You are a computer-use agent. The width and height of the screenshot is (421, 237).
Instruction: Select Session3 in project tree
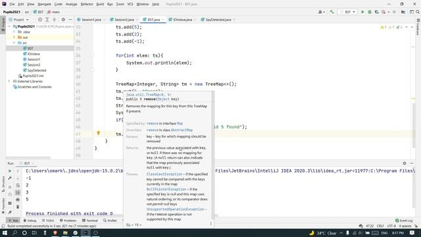[34, 65]
